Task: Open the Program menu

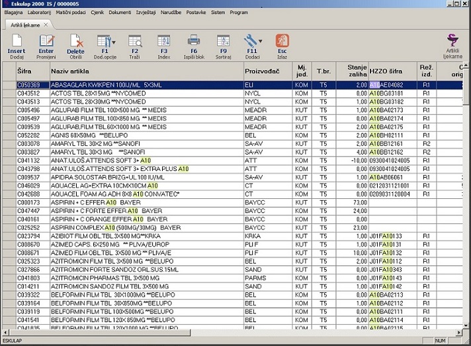Action: point(239,13)
